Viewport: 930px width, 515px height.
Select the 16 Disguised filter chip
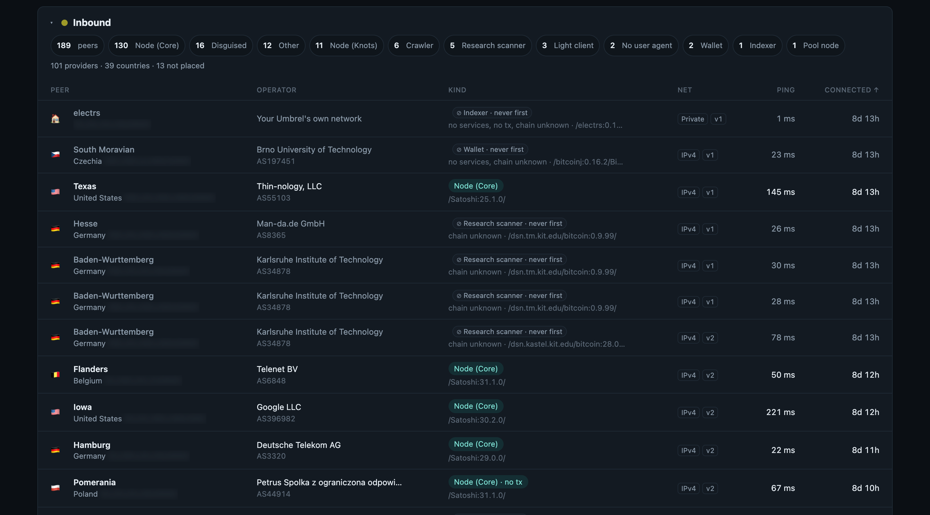click(221, 46)
